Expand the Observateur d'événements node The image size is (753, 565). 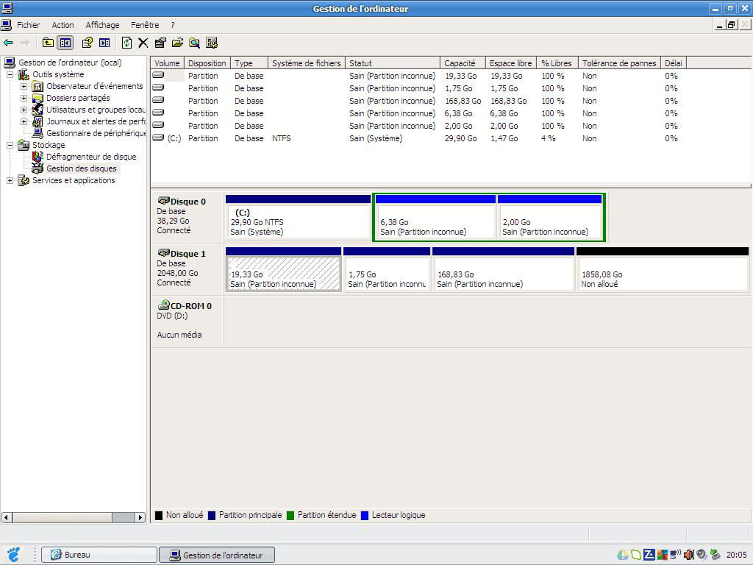point(24,86)
